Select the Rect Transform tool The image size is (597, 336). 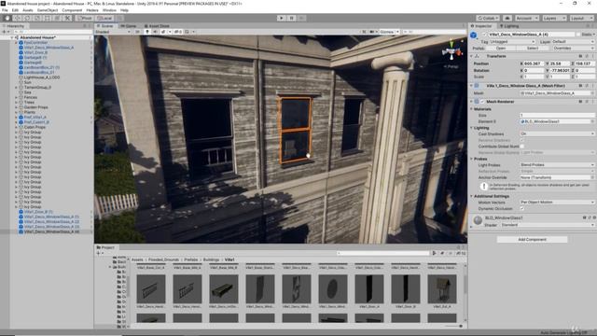[48, 18]
